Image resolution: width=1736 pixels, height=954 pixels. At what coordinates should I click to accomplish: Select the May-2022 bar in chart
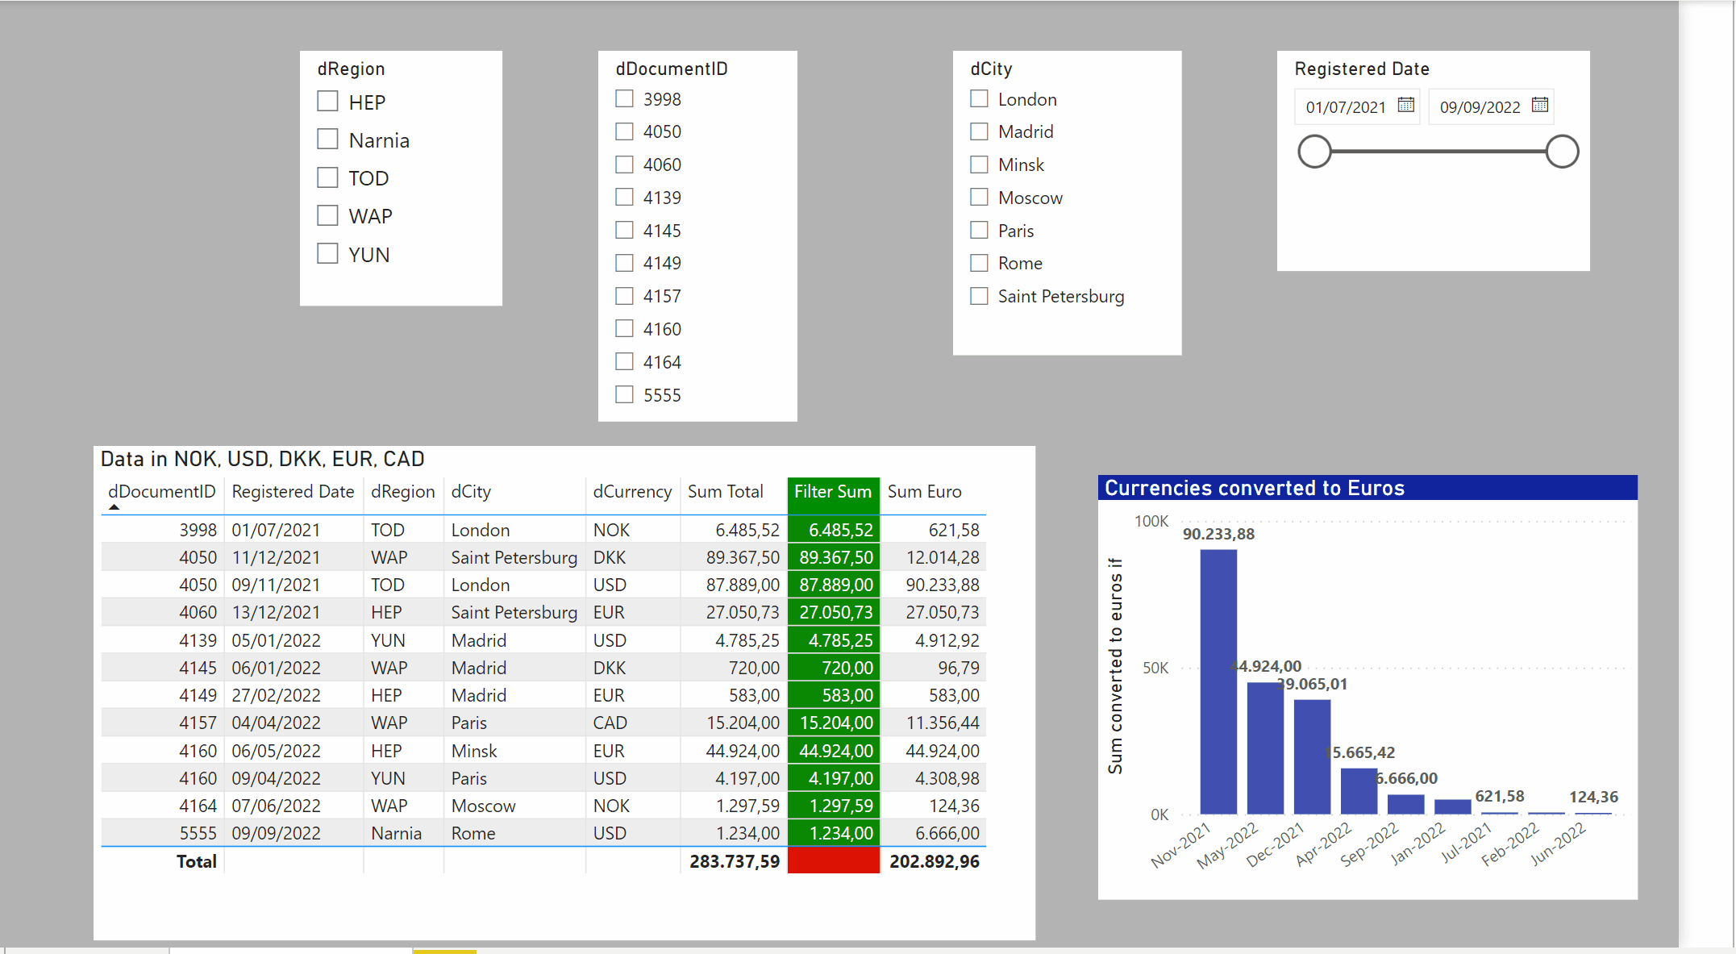click(1265, 748)
